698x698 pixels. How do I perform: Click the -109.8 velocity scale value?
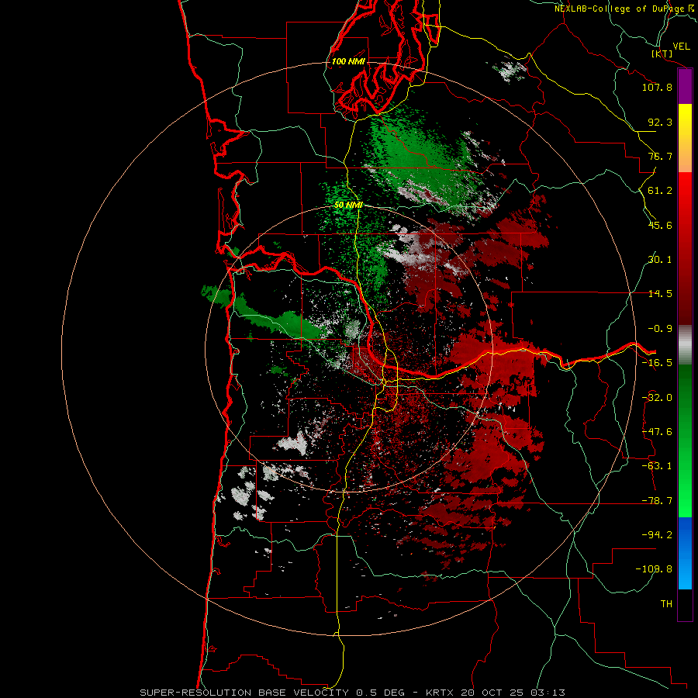click(x=654, y=569)
